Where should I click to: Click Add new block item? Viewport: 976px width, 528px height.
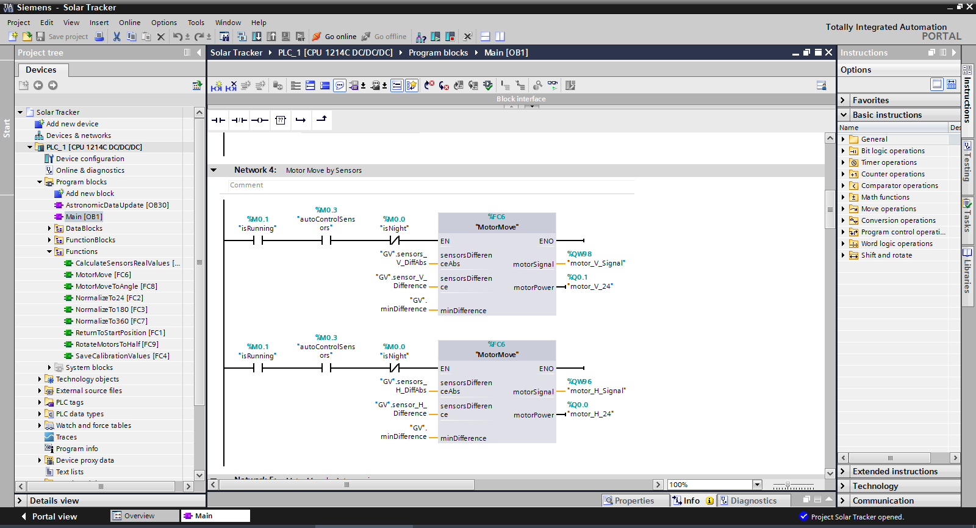tap(90, 193)
